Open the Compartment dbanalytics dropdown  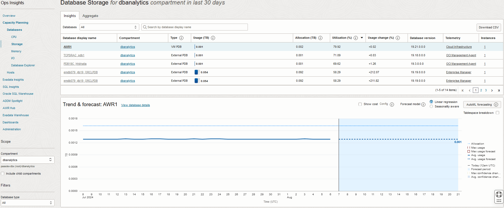27,160
